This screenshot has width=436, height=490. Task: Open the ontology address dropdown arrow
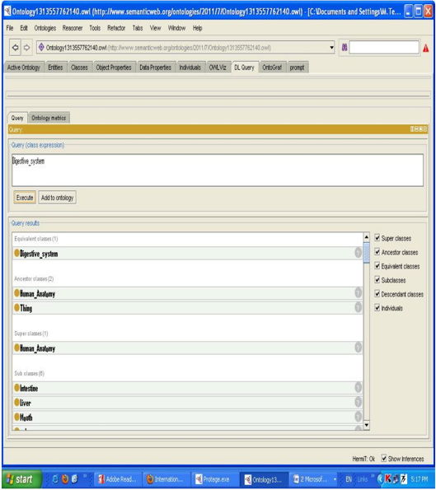point(331,48)
